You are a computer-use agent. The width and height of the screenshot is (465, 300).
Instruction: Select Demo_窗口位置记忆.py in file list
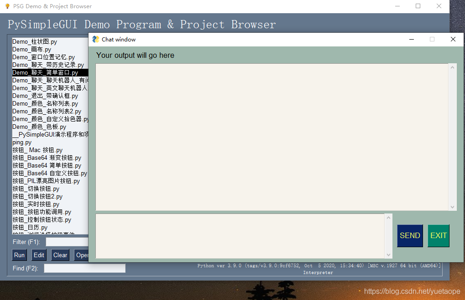(x=50, y=57)
